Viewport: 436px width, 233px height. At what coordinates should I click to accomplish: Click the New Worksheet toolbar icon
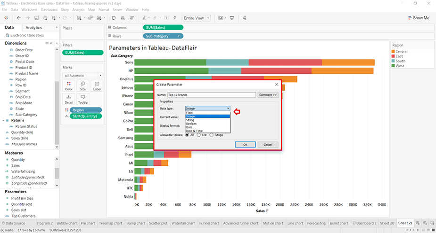click(x=79, y=18)
